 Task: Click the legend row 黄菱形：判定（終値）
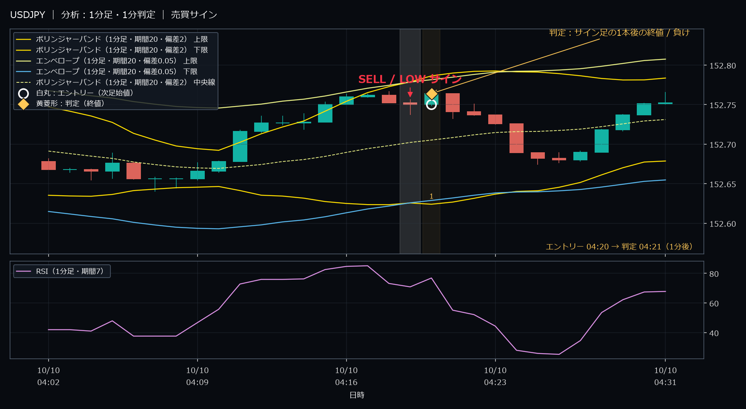click(61, 104)
